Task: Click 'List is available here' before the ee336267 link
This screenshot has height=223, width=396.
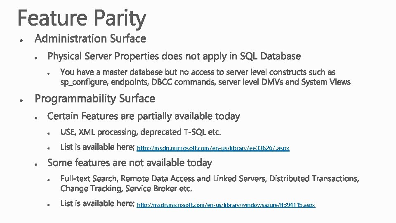Action: coord(97,147)
